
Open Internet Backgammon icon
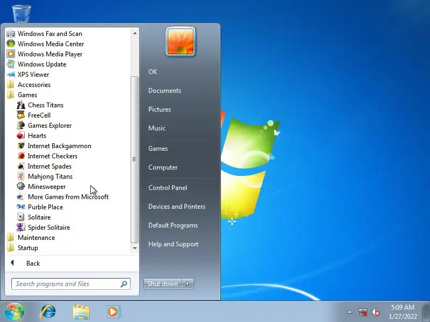click(x=21, y=145)
